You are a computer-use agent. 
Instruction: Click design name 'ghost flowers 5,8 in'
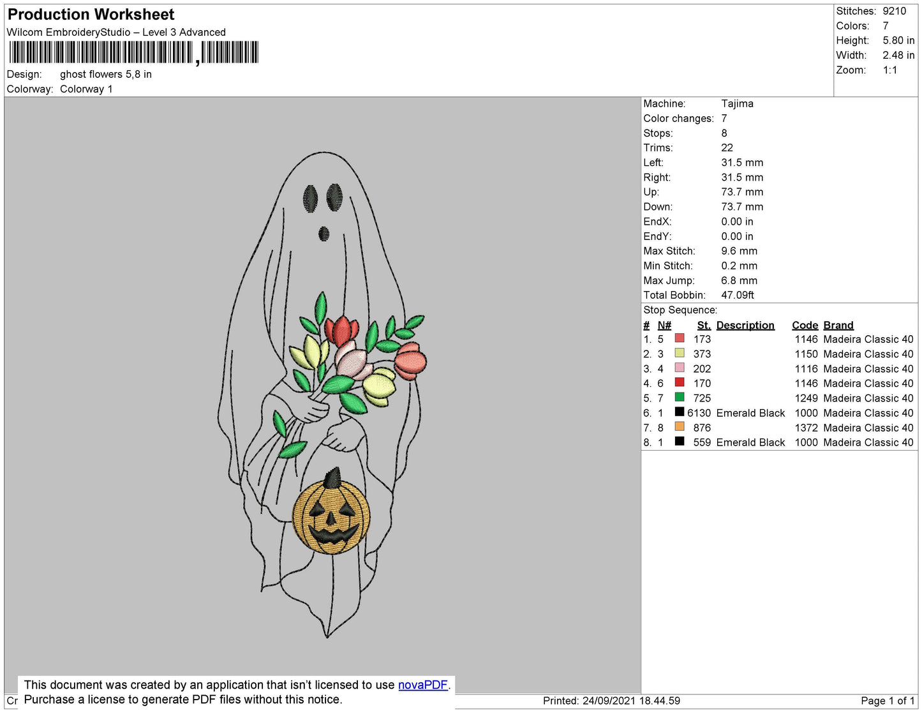[x=106, y=74]
